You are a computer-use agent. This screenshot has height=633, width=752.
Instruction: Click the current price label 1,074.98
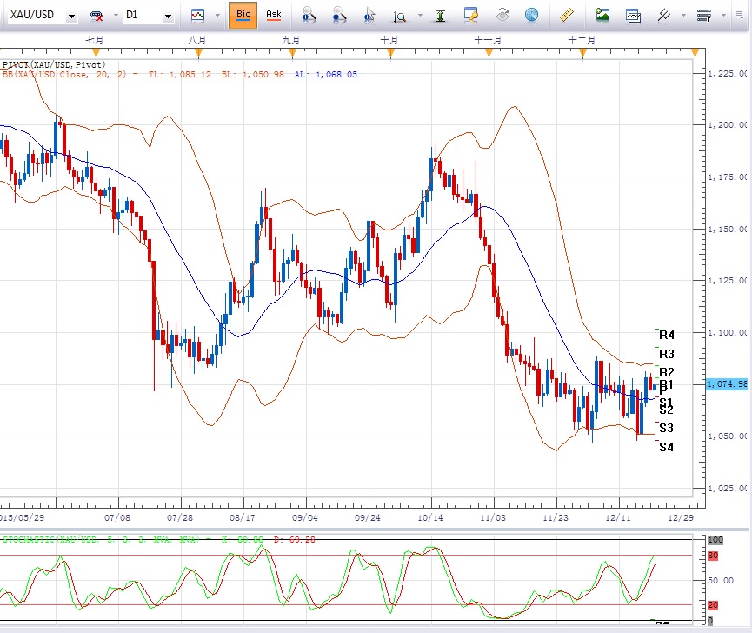pyautogui.click(x=727, y=383)
